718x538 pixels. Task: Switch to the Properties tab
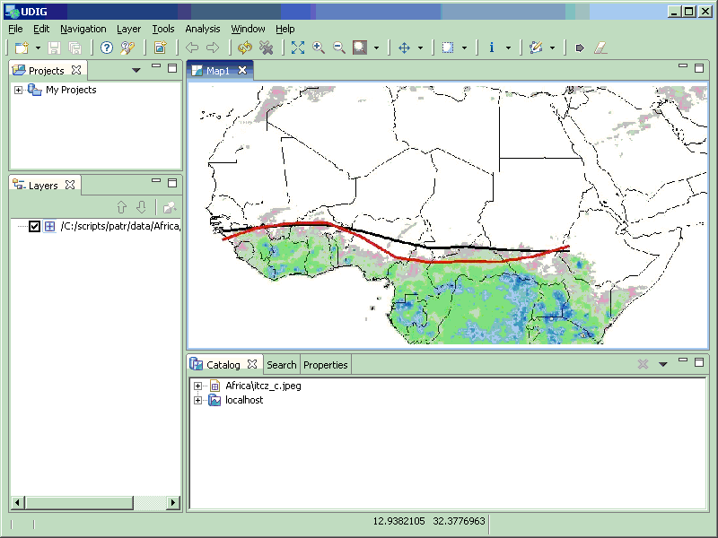325,365
